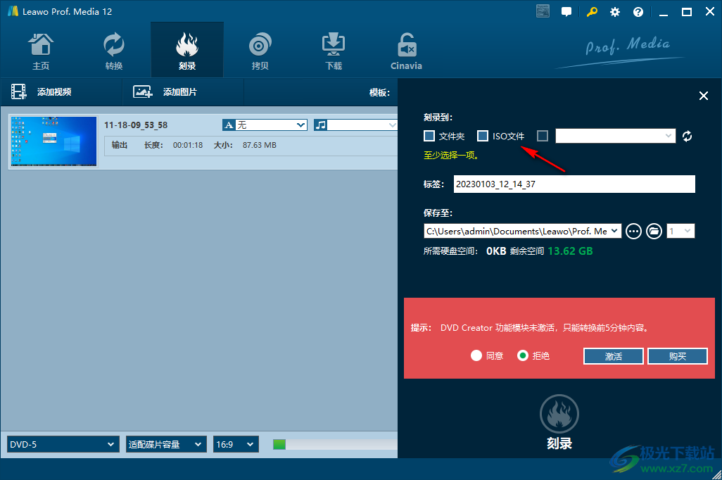Select the 拒绝 refuse radio button
The height and width of the screenshot is (480, 722).
coord(523,355)
